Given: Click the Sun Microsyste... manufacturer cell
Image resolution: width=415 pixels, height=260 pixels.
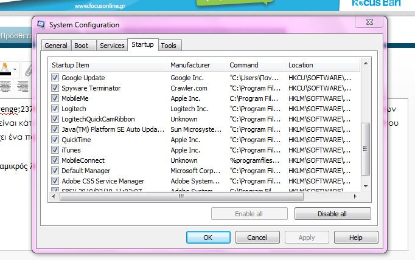Looking at the screenshot, I should [x=196, y=129].
